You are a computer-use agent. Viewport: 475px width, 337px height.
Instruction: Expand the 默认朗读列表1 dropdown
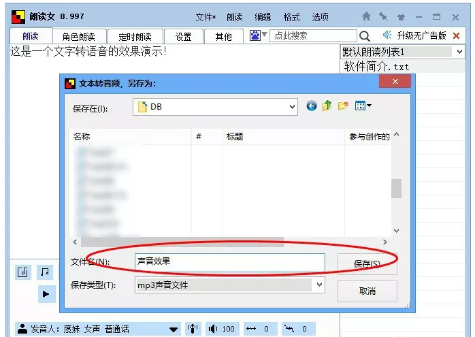(x=459, y=52)
